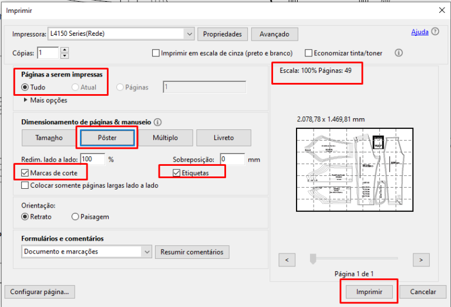
Task: Open the Ajuda link
Action: [x=420, y=32]
